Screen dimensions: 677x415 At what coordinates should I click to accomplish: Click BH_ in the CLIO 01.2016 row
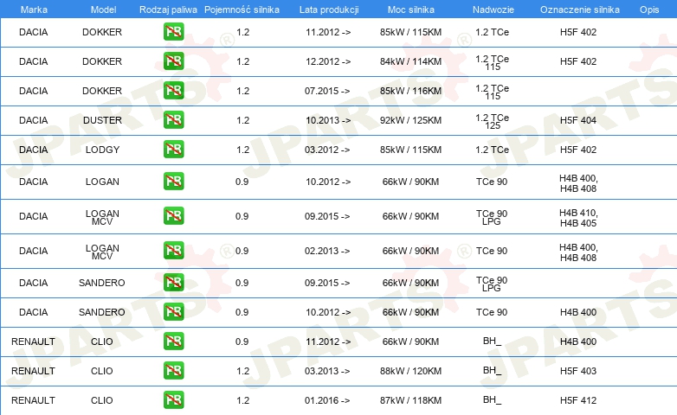pyautogui.click(x=492, y=400)
